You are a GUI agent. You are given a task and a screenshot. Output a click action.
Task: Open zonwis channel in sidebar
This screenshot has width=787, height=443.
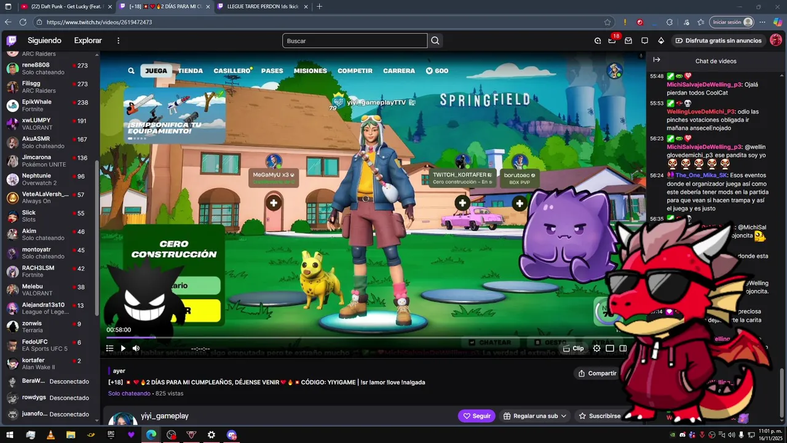[x=48, y=327]
